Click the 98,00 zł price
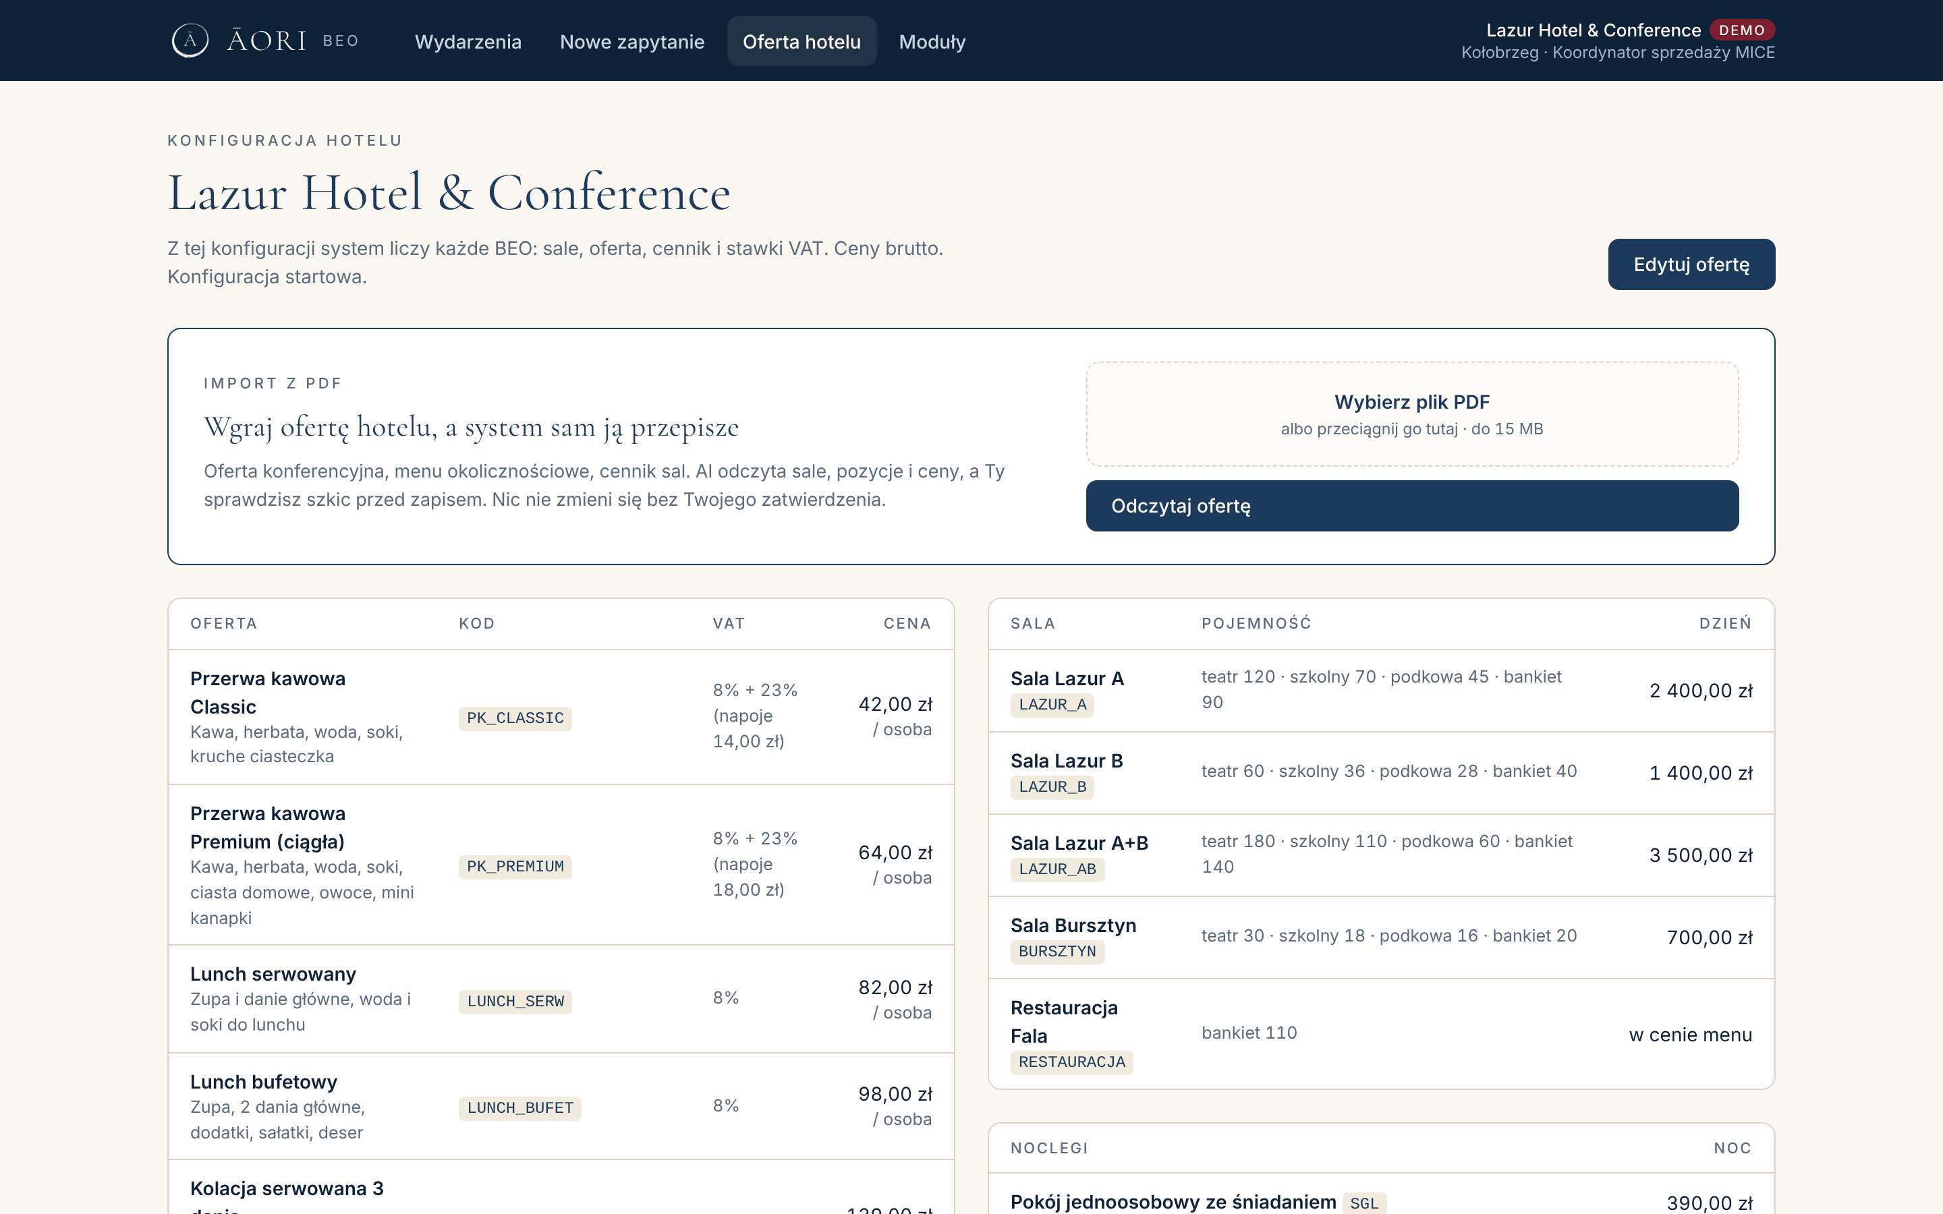 pyautogui.click(x=895, y=1095)
